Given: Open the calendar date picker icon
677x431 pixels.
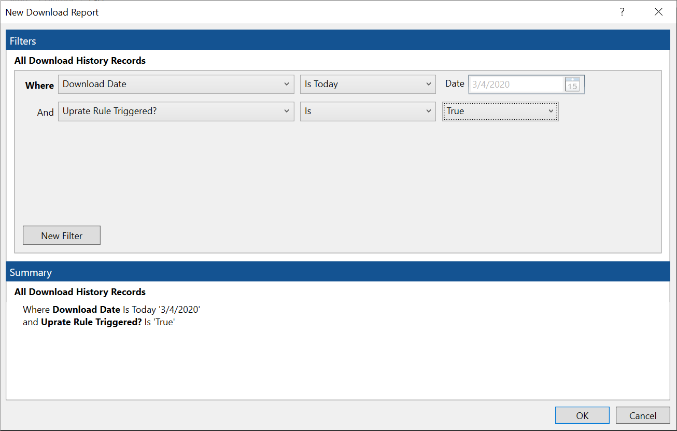Looking at the screenshot, I should coord(572,84).
